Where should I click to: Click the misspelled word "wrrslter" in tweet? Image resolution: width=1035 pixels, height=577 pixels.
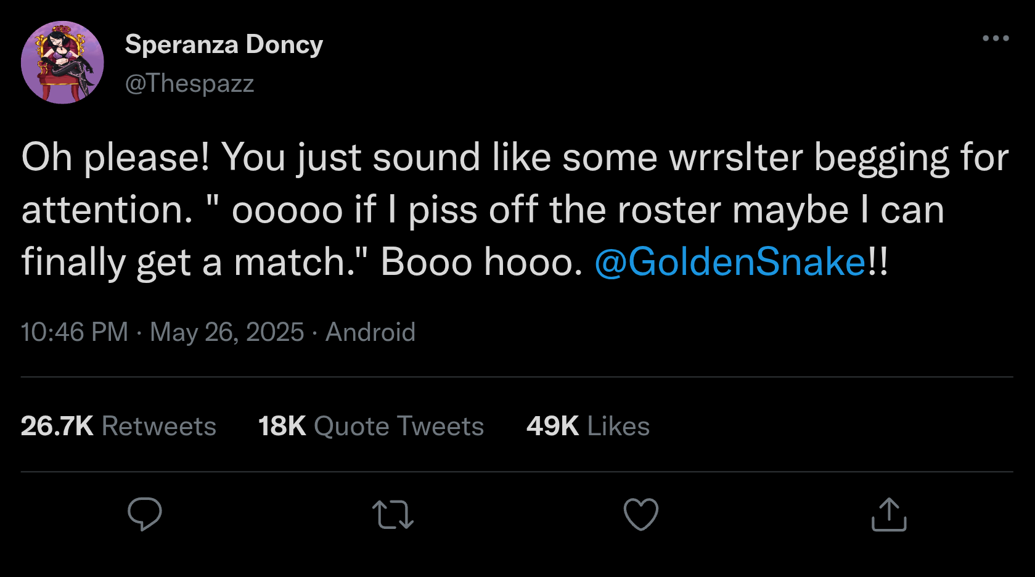(736, 157)
